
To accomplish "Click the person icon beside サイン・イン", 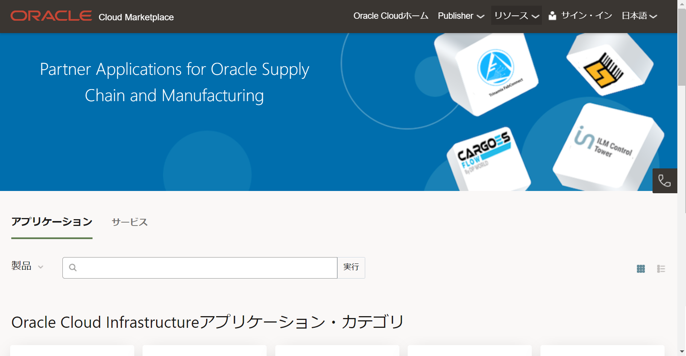I will click(552, 16).
